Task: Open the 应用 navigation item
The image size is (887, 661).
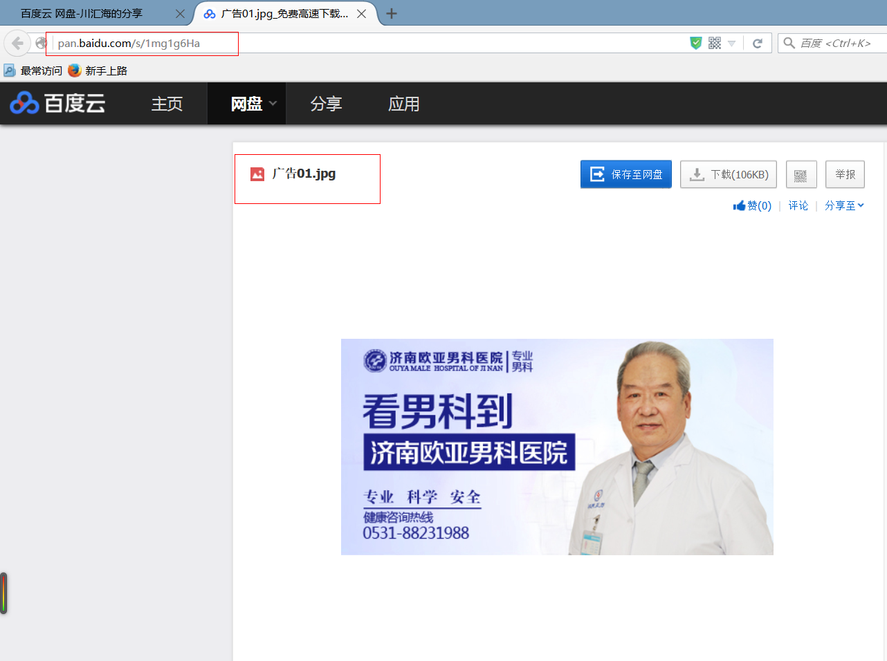Action: [404, 104]
